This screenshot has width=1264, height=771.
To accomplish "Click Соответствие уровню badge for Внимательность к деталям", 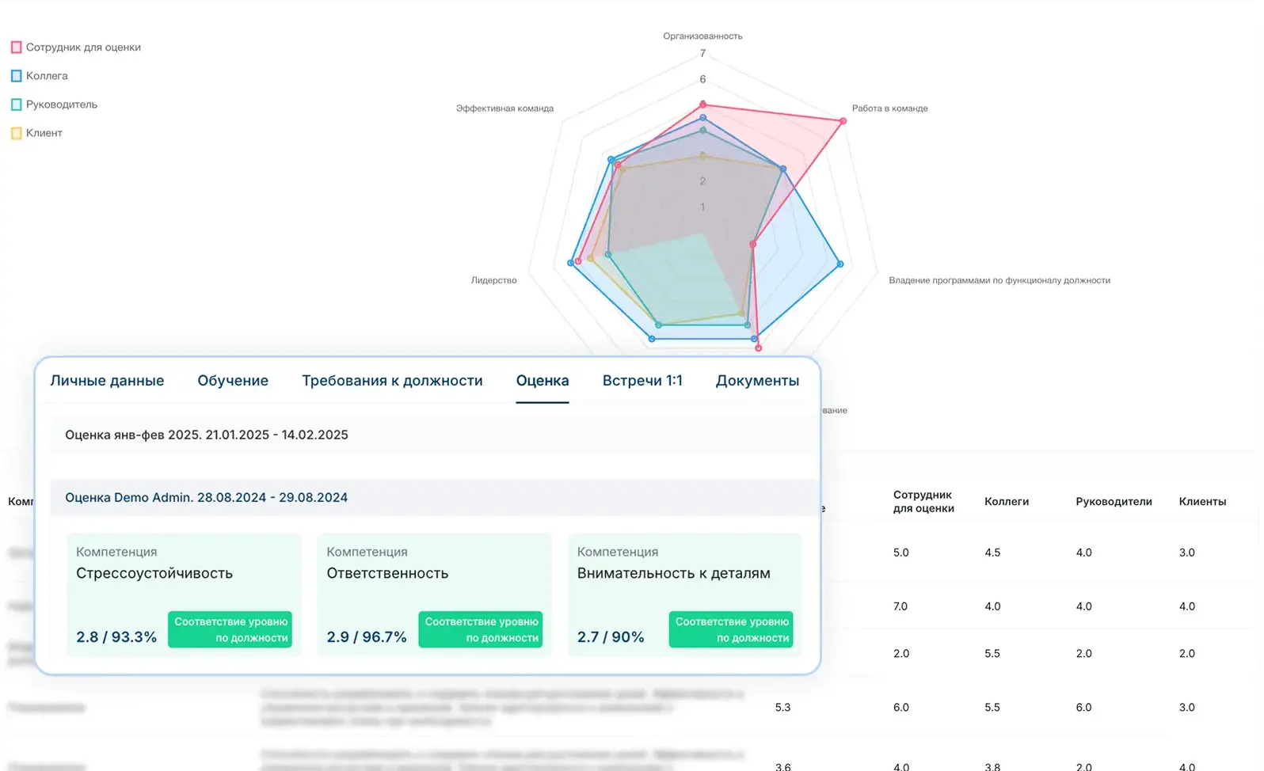I will point(731,629).
